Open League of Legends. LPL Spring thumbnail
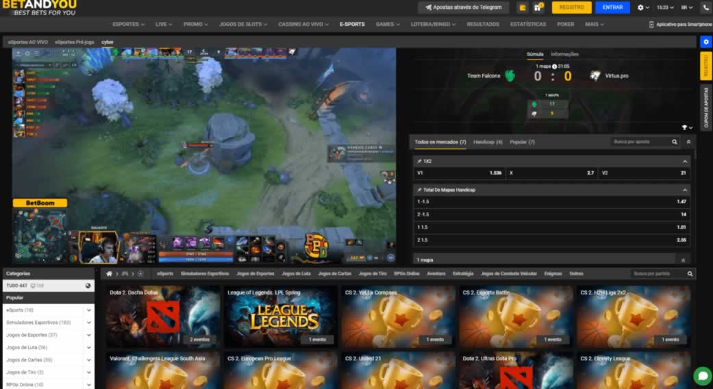 (x=281, y=316)
